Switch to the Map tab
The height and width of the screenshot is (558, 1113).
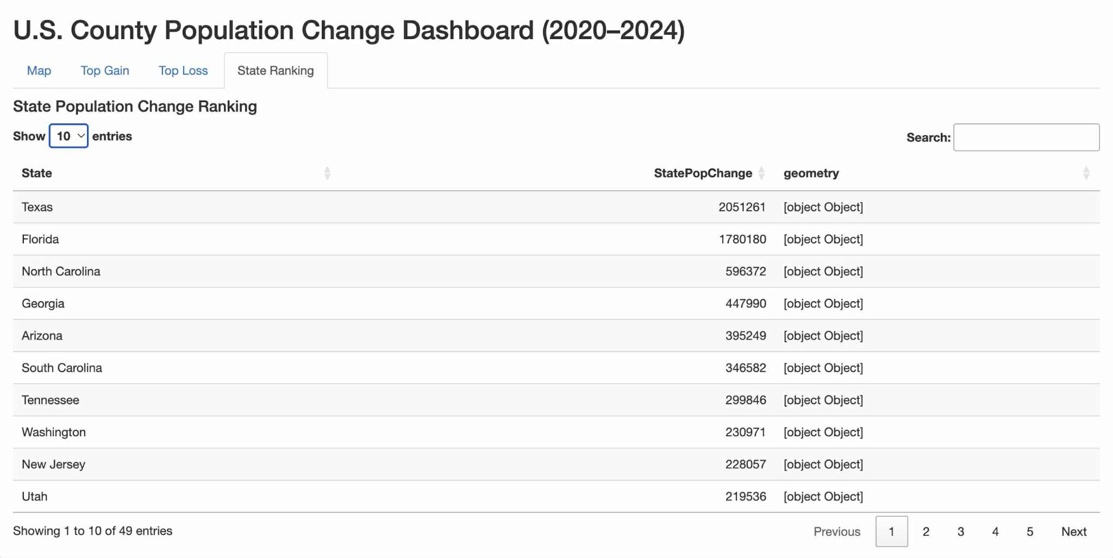click(39, 71)
